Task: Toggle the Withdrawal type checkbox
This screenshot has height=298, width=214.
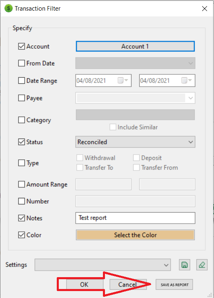Action: [x=80, y=157]
